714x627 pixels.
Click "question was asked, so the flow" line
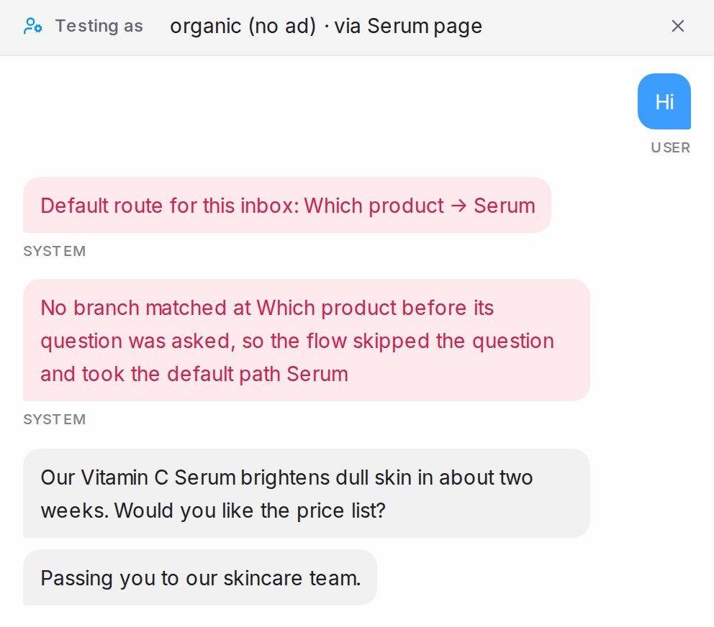click(297, 342)
